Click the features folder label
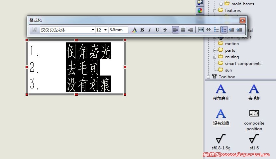Image resolution: width=276 pixels, height=159 pixels. (x=233, y=11)
